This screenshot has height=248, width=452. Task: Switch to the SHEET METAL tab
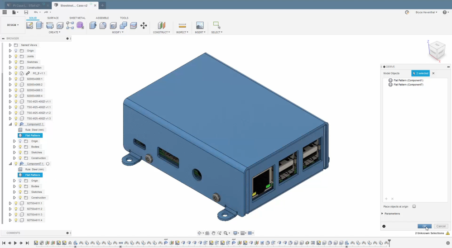pyautogui.click(x=77, y=18)
